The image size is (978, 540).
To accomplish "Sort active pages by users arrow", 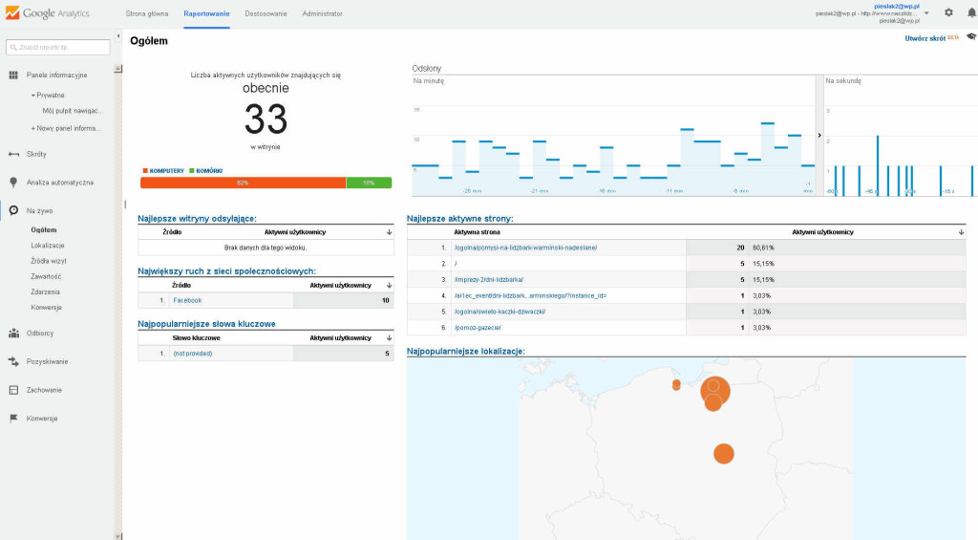I will click(961, 232).
